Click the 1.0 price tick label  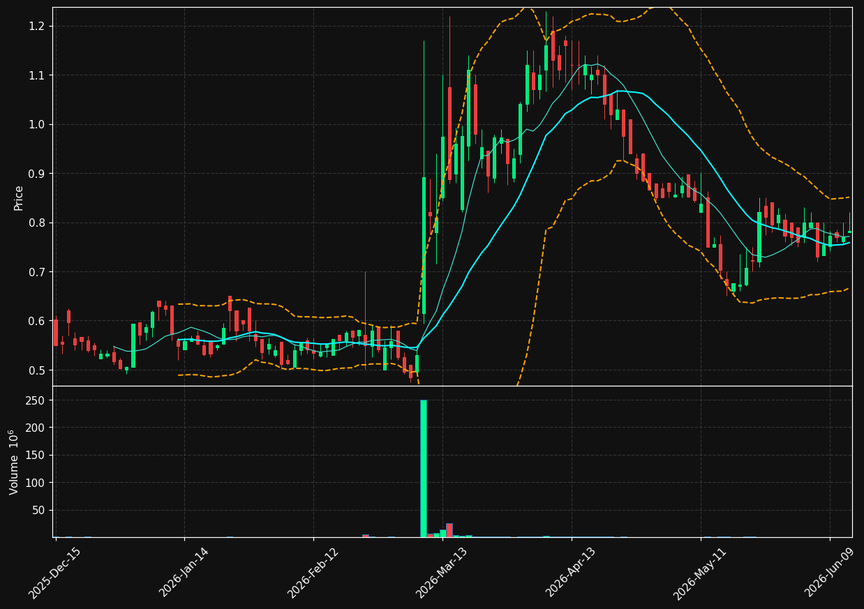[38, 124]
